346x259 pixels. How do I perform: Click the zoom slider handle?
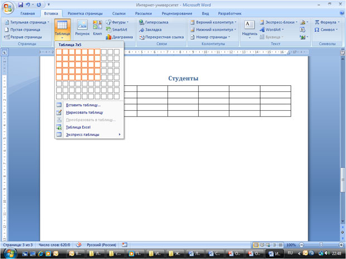[x=321, y=245]
